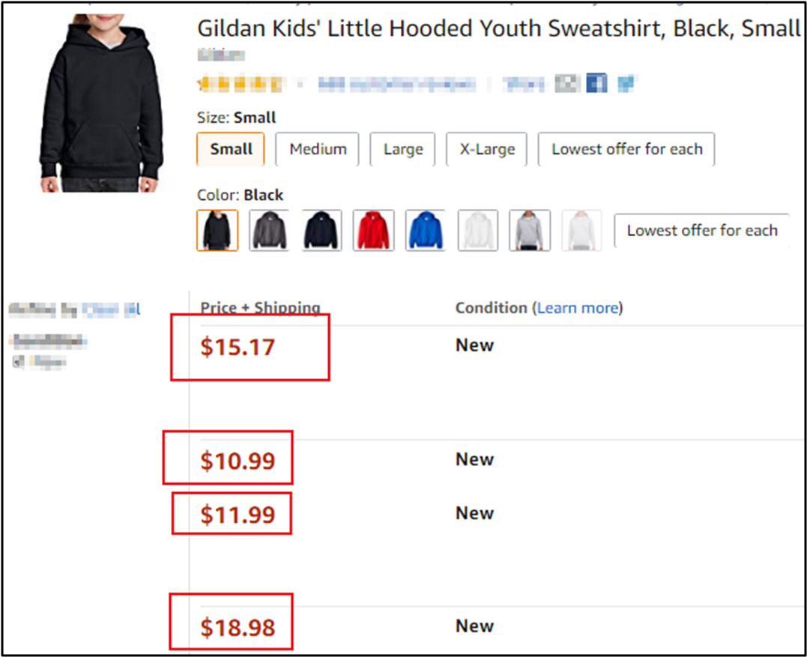Select size Small
This screenshot has height=657, width=807.
[231, 149]
